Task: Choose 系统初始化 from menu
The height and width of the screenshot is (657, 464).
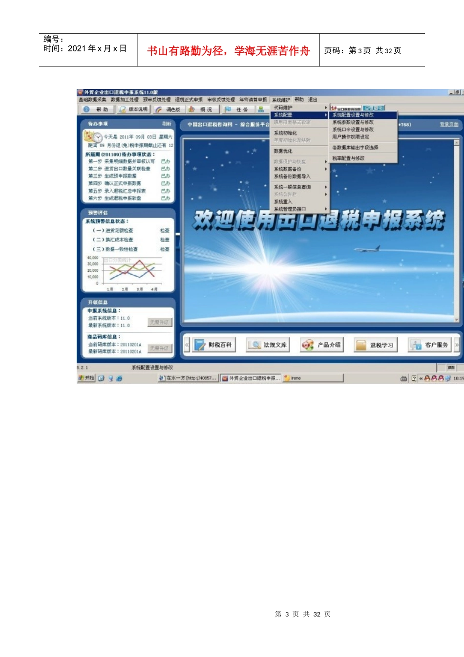Action: click(x=300, y=133)
